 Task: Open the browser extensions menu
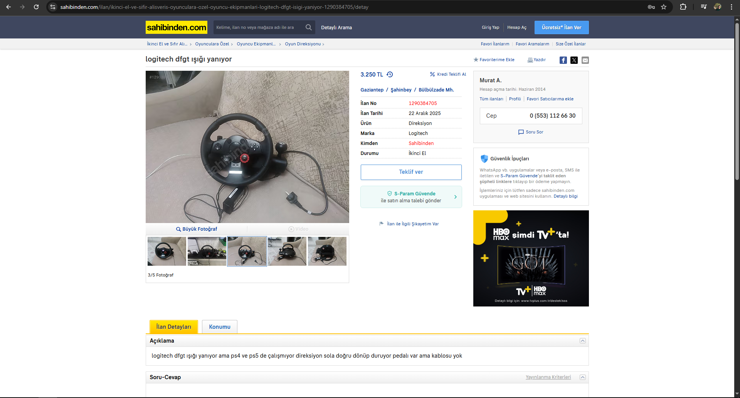tap(683, 7)
